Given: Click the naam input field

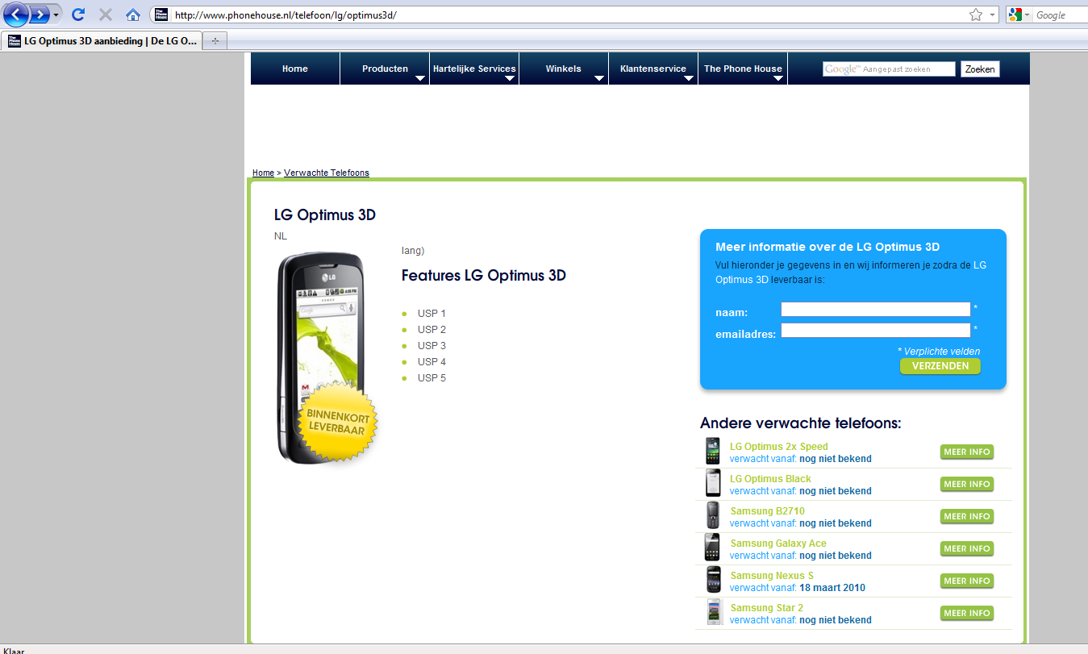Looking at the screenshot, I should tap(875, 309).
